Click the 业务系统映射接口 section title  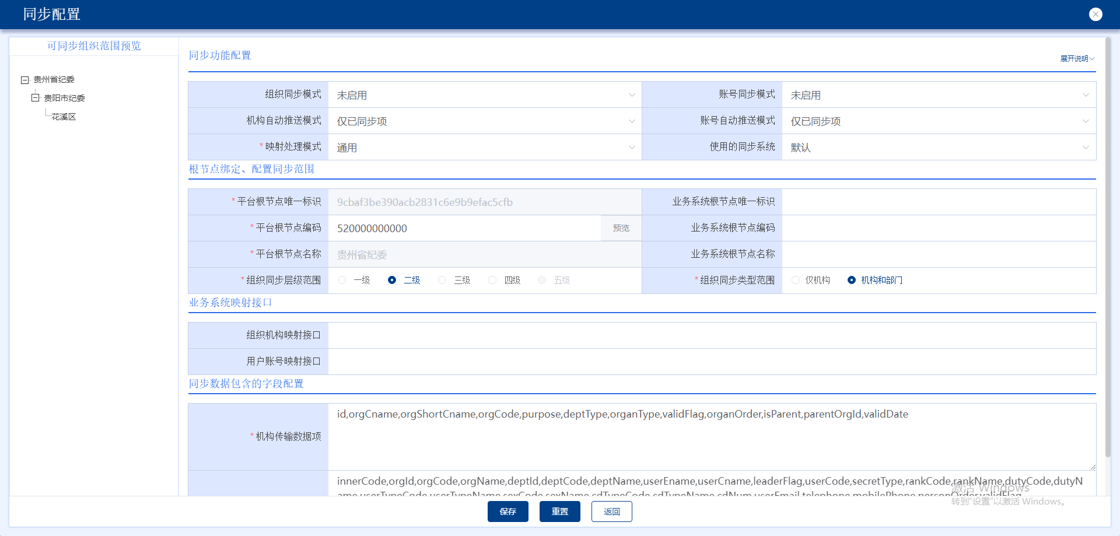point(230,302)
